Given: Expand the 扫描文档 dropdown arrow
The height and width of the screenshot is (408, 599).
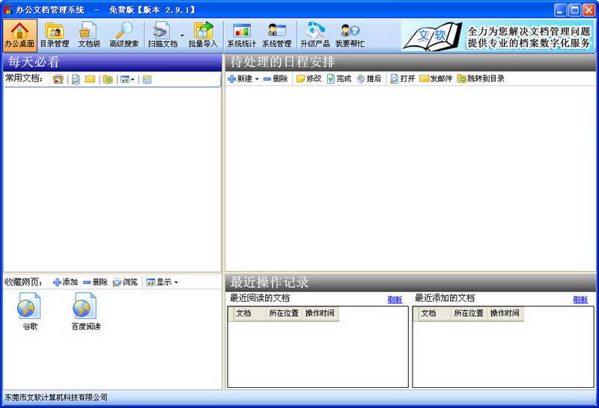Looking at the screenshot, I should [182, 35].
